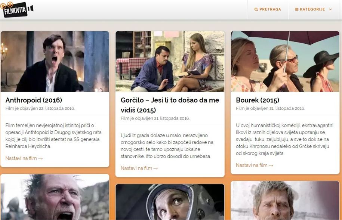Open the Pretraga search menu item

point(268,9)
